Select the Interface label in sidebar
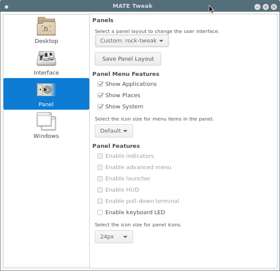This screenshot has height=271, width=280. [x=46, y=73]
